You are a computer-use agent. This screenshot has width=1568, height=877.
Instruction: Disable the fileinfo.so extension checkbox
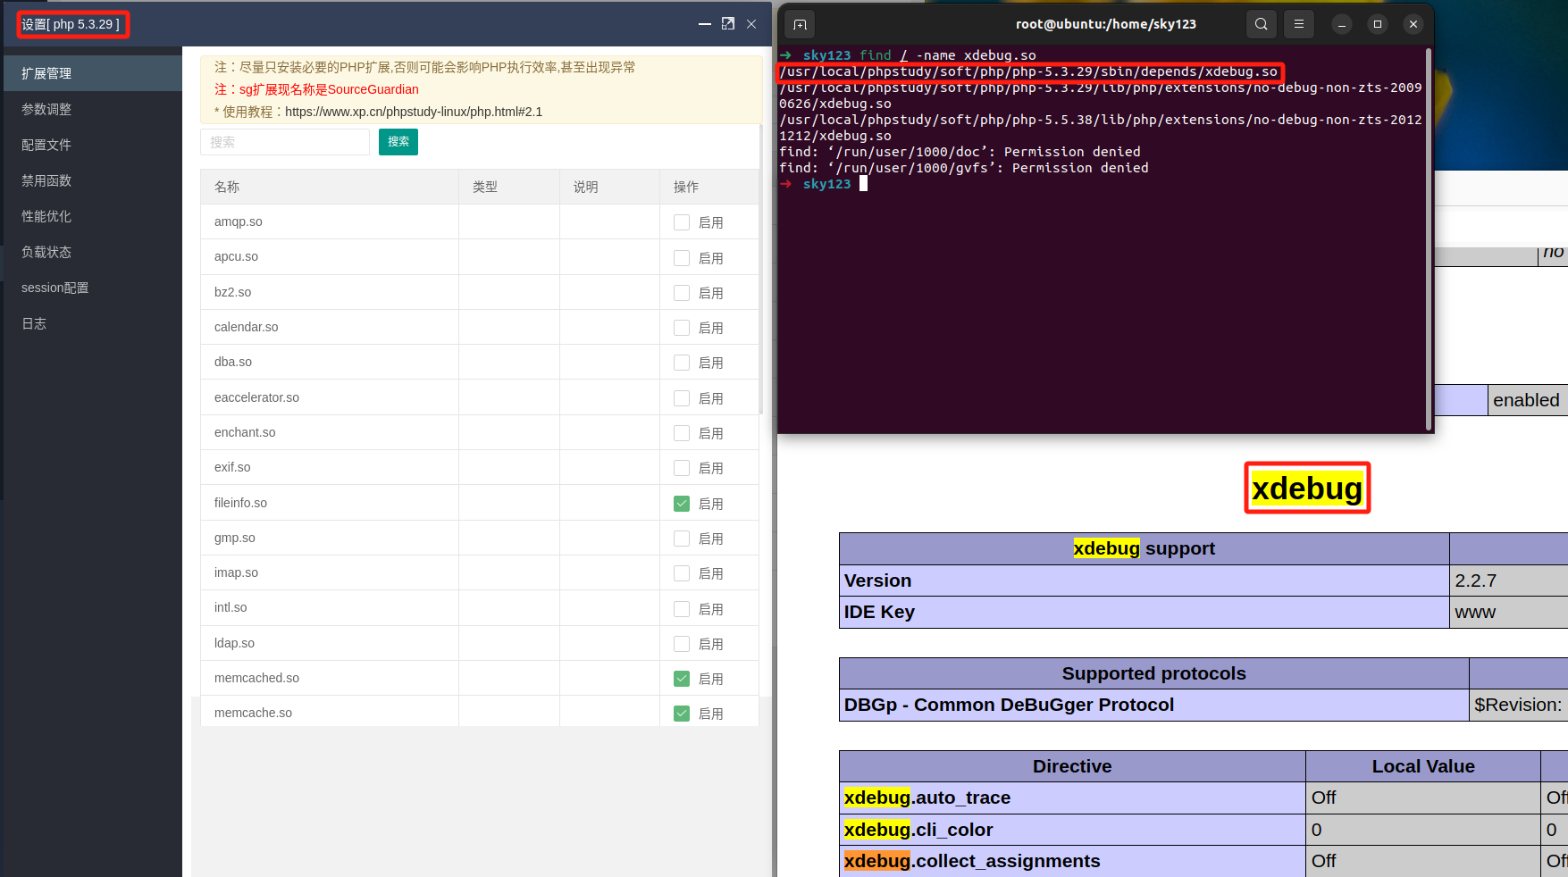tap(682, 504)
